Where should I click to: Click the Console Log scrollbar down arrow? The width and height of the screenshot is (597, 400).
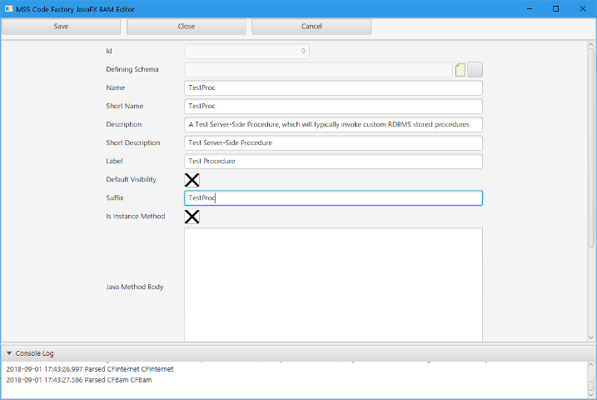pyautogui.click(x=591, y=396)
